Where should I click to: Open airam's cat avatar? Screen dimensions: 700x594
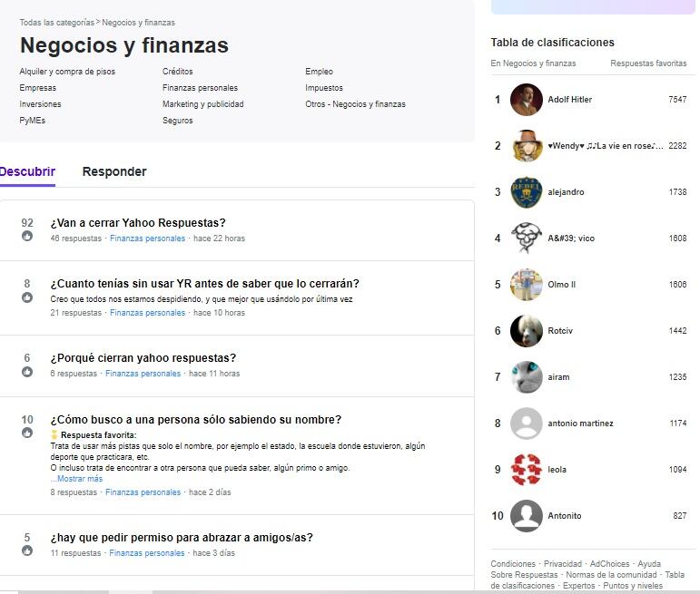coord(527,377)
